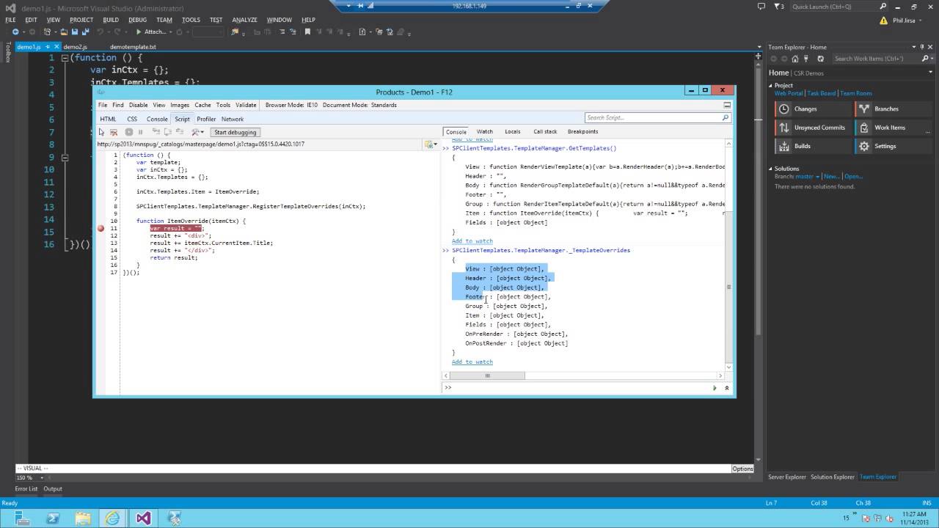Switch to the Call stack tab
This screenshot has width=939, height=528.
[x=545, y=131]
